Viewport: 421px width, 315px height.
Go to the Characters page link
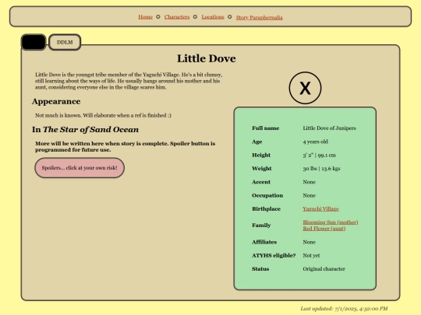click(x=177, y=17)
